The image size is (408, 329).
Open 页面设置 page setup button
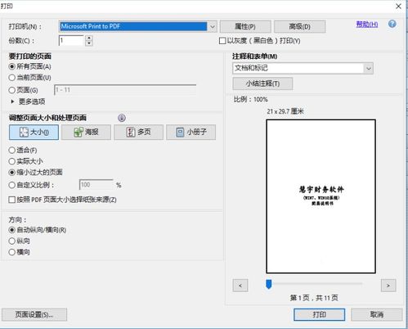tap(34, 314)
